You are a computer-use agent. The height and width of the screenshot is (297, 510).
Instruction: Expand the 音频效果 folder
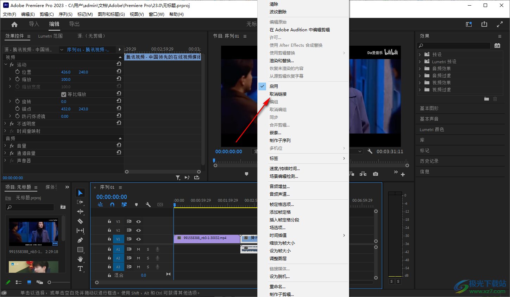point(420,69)
